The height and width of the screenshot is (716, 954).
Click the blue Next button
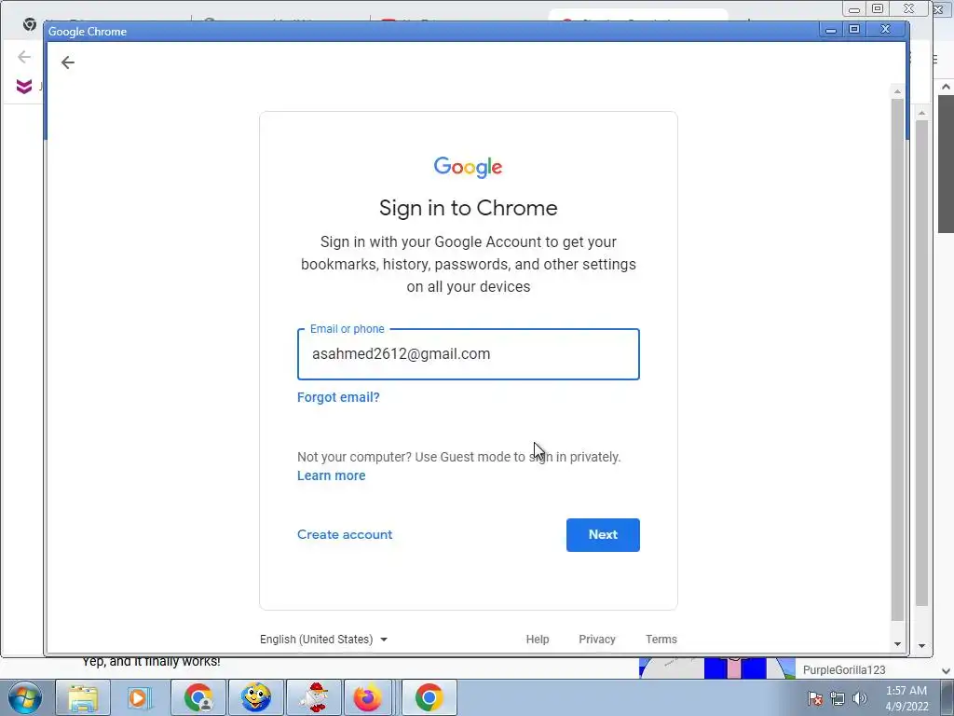tap(603, 534)
